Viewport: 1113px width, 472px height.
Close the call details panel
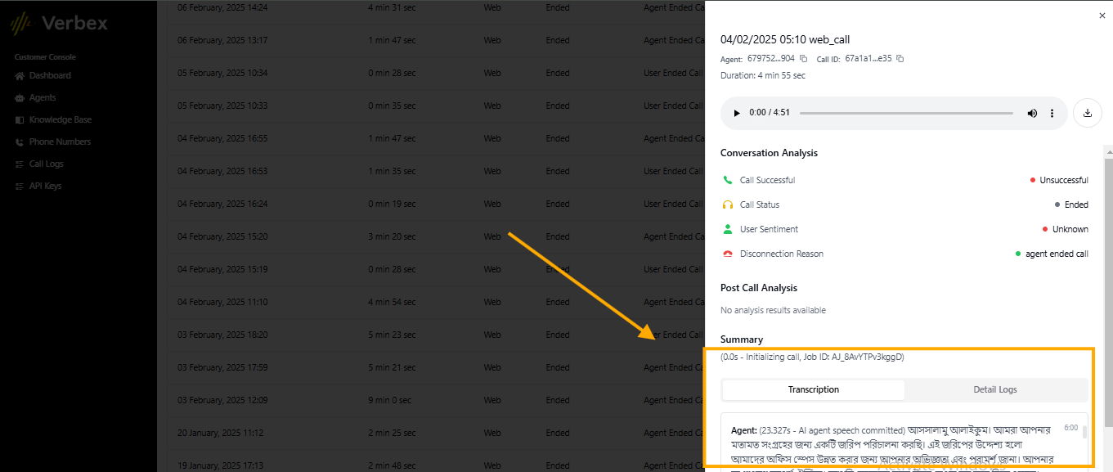pyautogui.click(x=1102, y=15)
